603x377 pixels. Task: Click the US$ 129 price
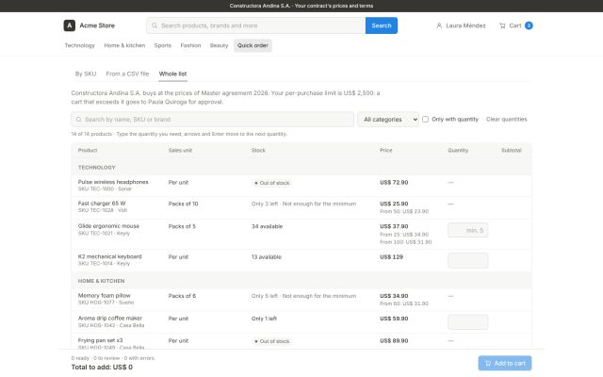pyautogui.click(x=392, y=257)
